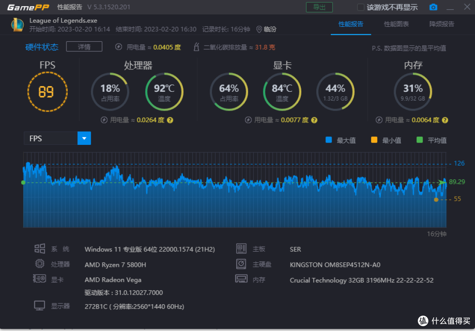475x331 pixels.
Task: Click the orange minimum 55 chart marker
Action: (x=436, y=199)
